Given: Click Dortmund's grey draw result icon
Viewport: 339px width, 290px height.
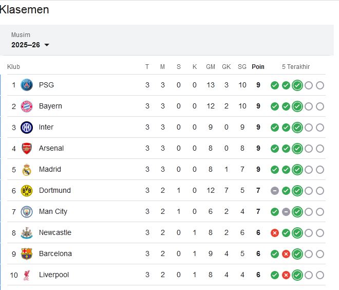Looking at the screenshot, I should [x=275, y=190].
